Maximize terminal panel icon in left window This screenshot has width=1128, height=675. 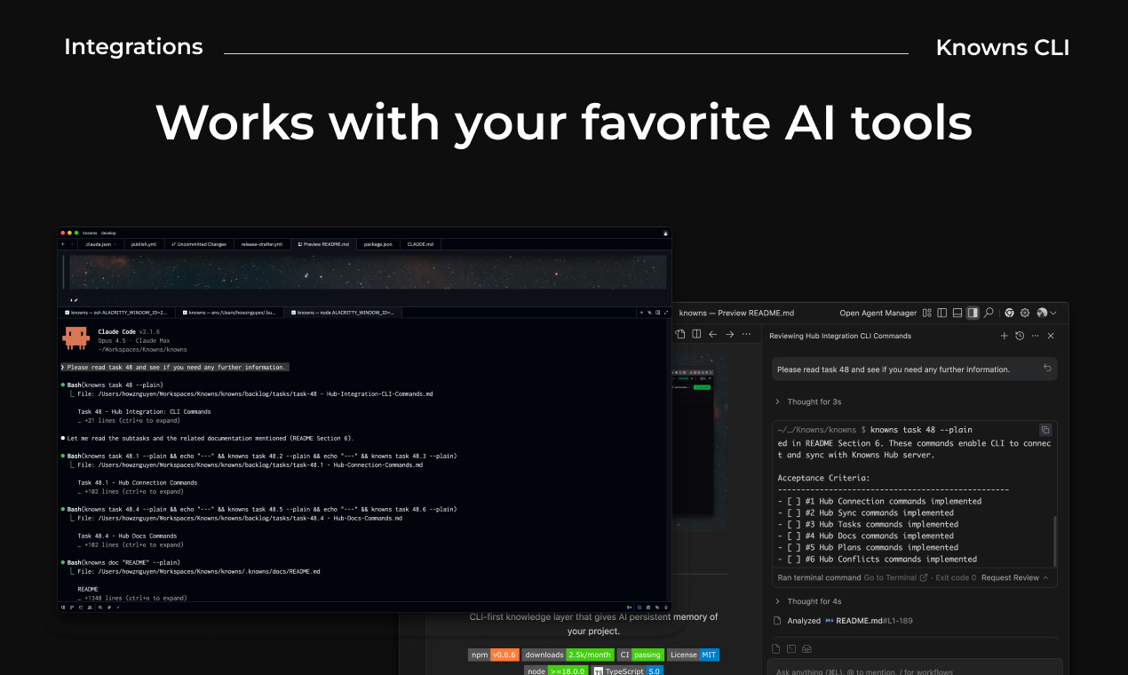[x=665, y=313]
